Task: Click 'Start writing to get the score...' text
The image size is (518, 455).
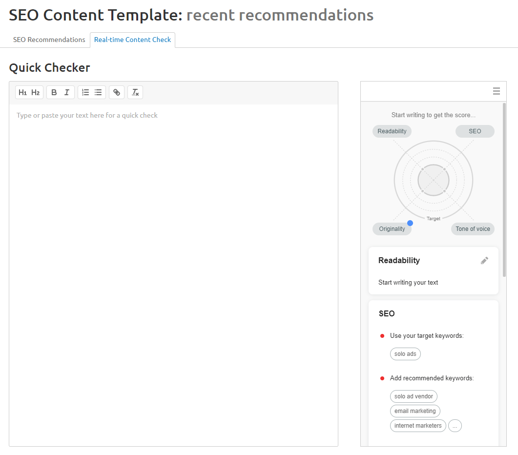Action: click(434, 115)
